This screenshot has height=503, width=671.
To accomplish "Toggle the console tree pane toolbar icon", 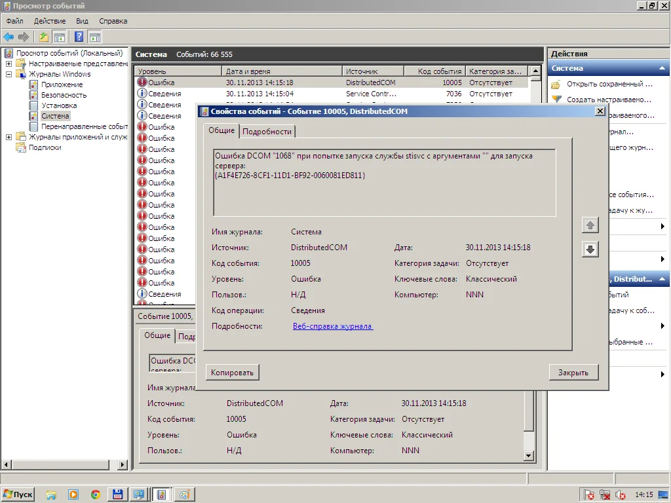I will 60,37.
